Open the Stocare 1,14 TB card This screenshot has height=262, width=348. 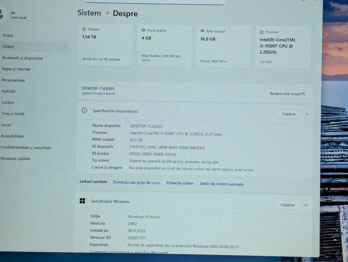(x=105, y=45)
